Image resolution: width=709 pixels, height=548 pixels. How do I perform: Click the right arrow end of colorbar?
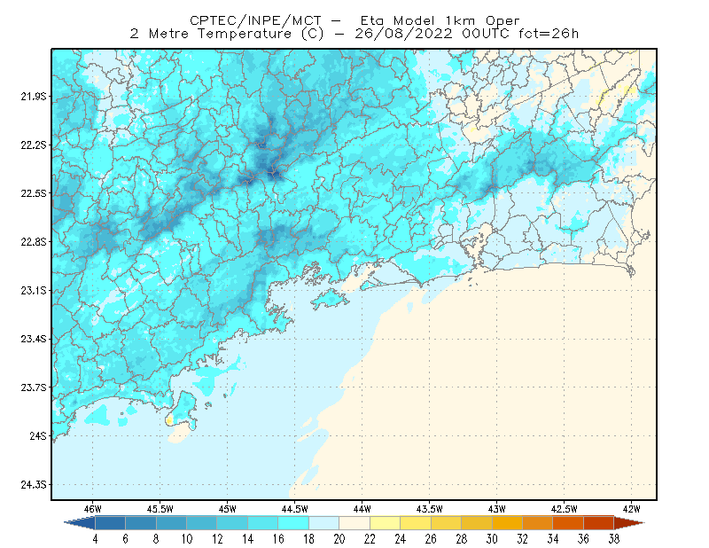(x=629, y=523)
